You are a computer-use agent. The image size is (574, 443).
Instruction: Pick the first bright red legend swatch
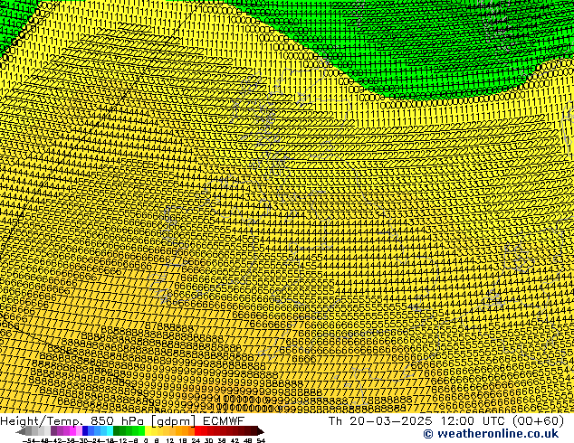pyautogui.click(x=197, y=430)
